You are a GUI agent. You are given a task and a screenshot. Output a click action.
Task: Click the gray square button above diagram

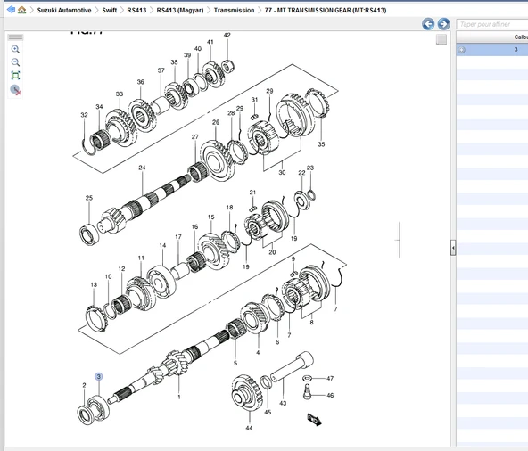pyautogui.click(x=441, y=39)
